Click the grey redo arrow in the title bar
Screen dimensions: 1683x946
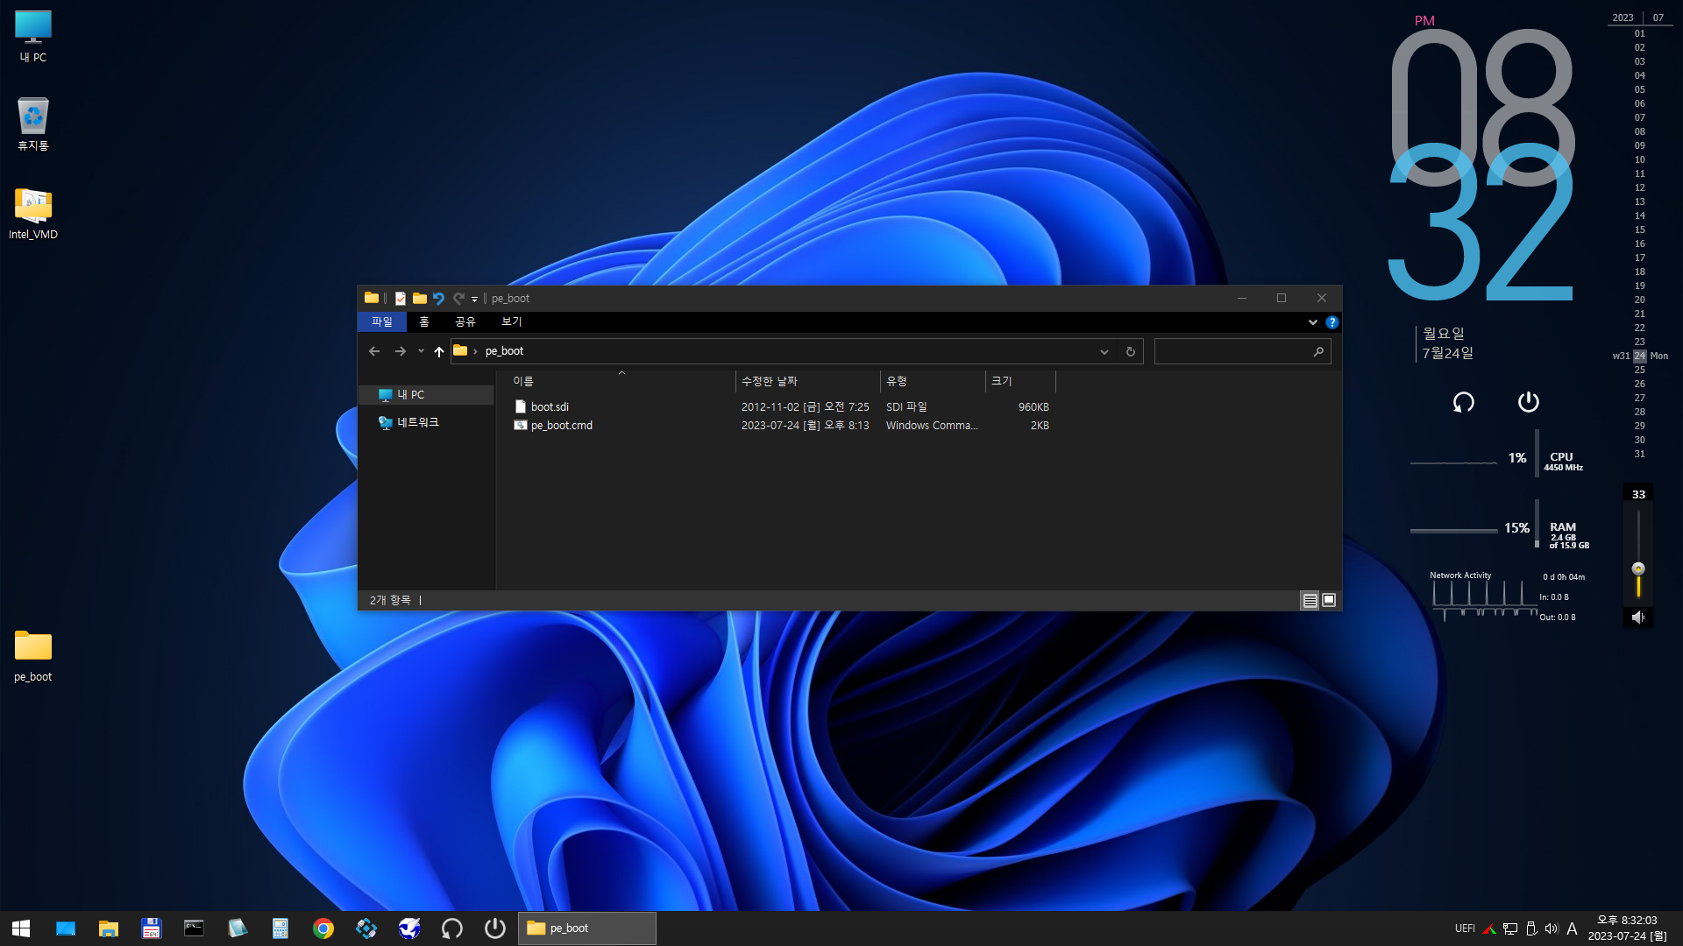point(458,299)
